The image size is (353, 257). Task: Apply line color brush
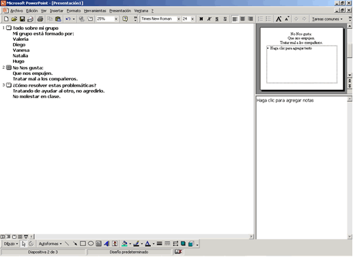click(x=136, y=244)
